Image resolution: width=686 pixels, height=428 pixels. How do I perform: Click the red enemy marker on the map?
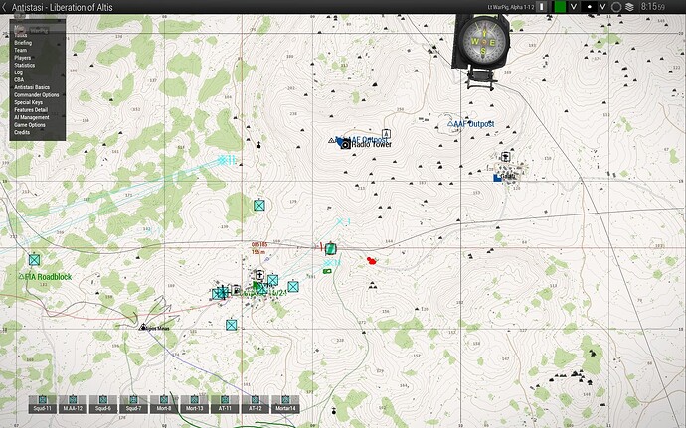click(x=372, y=261)
